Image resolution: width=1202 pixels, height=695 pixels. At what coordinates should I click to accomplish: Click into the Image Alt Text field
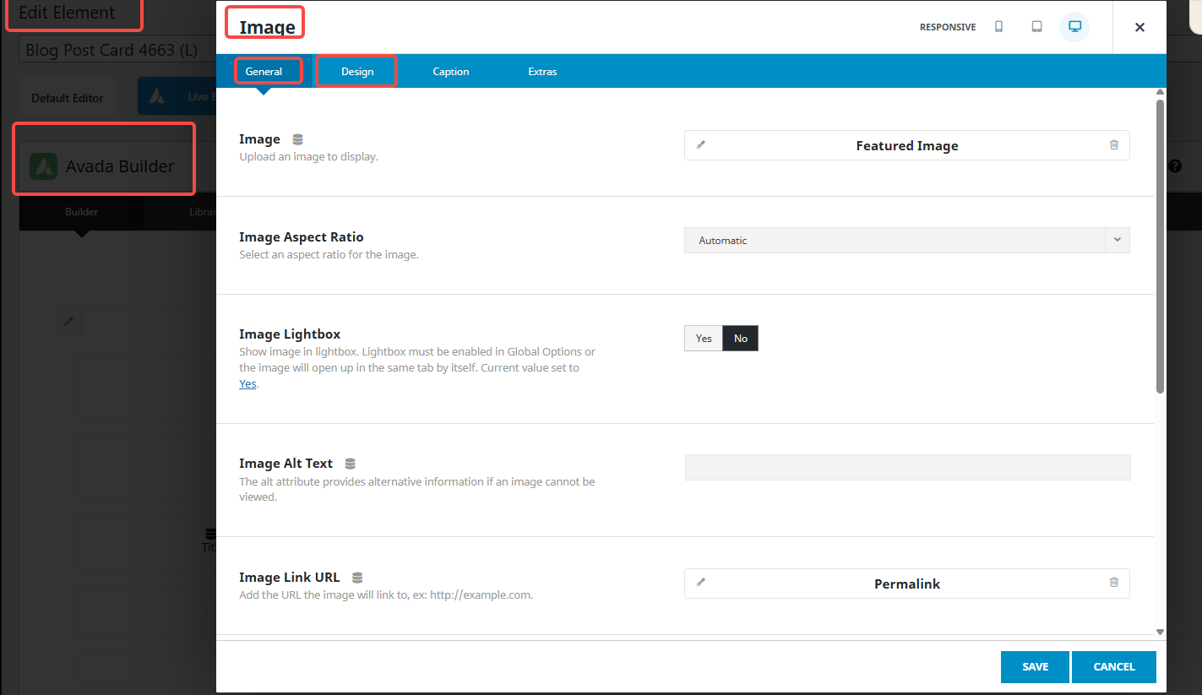(x=907, y=468)
